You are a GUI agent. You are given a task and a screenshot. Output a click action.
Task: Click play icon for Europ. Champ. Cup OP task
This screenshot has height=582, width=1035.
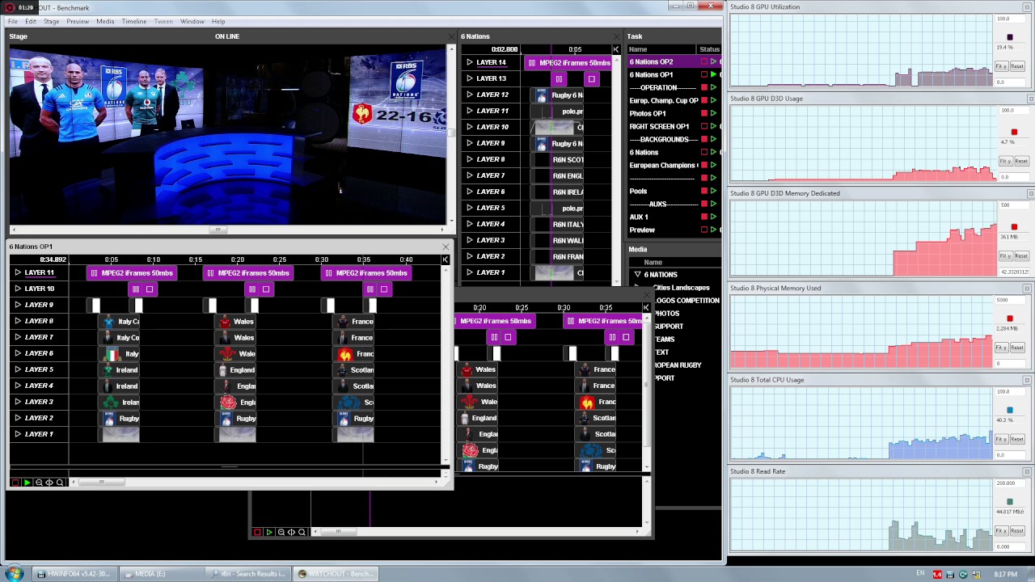(713, 101)
